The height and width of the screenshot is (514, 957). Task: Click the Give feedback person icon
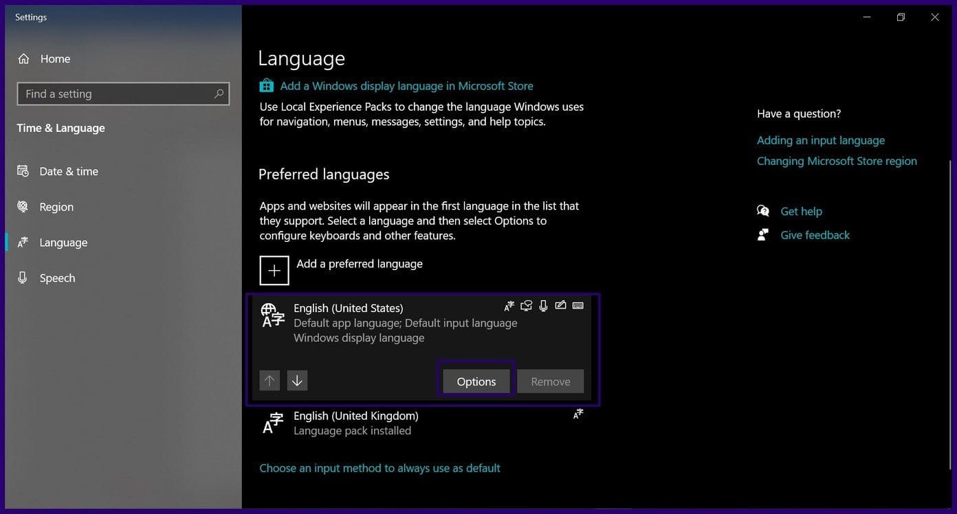pos(762,235)
